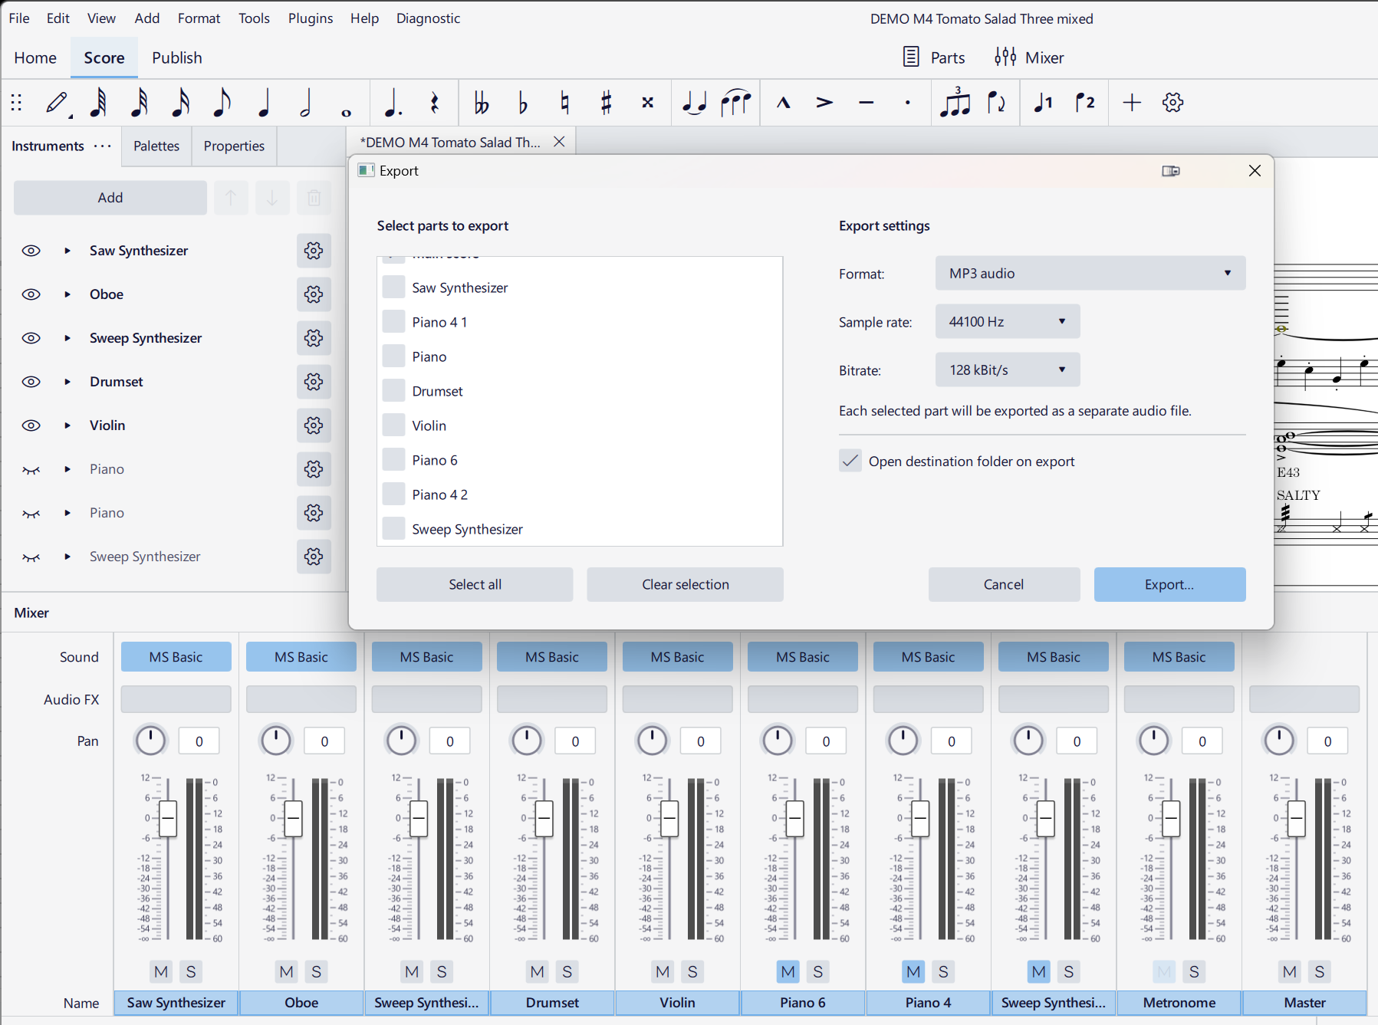
Task: Expand the Violin instrument tree
Action: point(67,425)
